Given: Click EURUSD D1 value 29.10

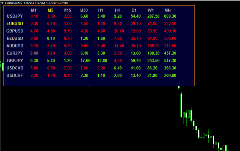Looking at the screenshot, I should [136, 23].
